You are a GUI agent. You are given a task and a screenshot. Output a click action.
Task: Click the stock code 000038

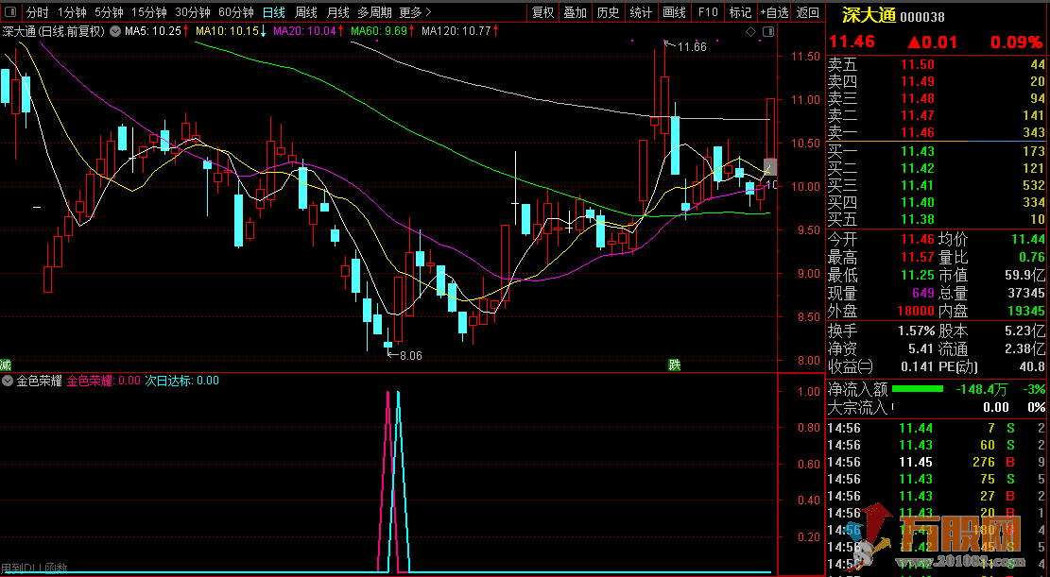(x=922, y=17)
